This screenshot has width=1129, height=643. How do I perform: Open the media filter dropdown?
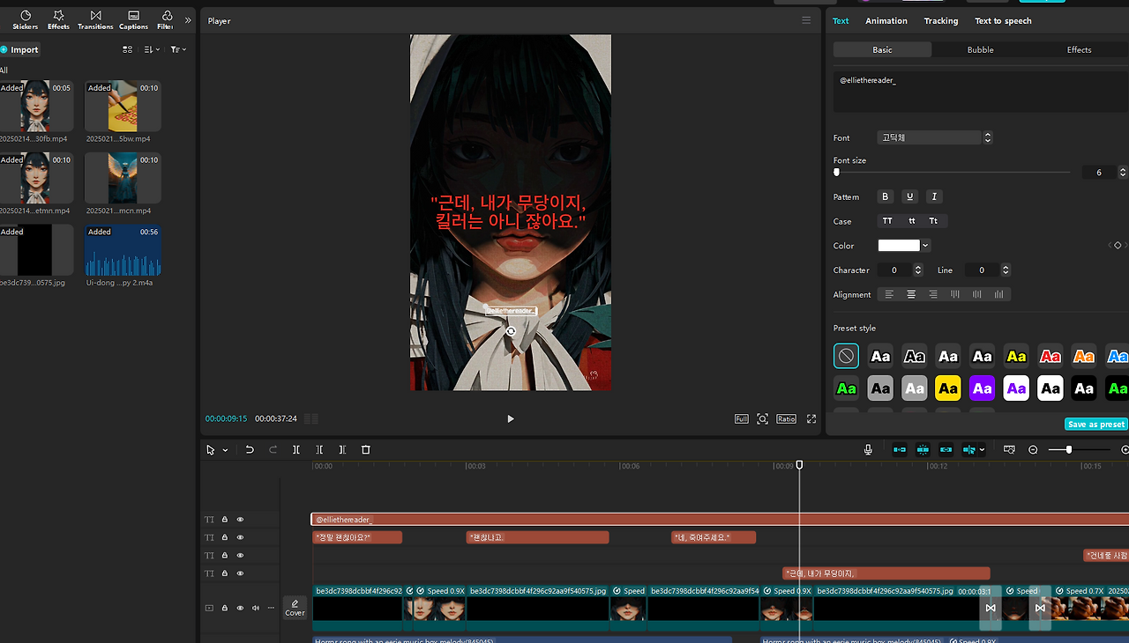[177, 49]
